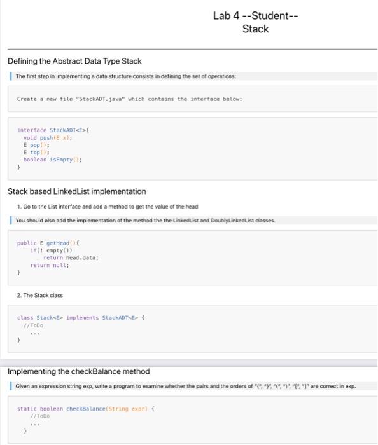Viewport: 378px width, 445px height.
Task: Click the code line 'E top();'
Action: 36,153
